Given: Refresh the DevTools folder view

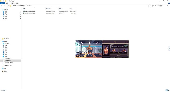Looking at the screenshot, I should click(149, 6).
